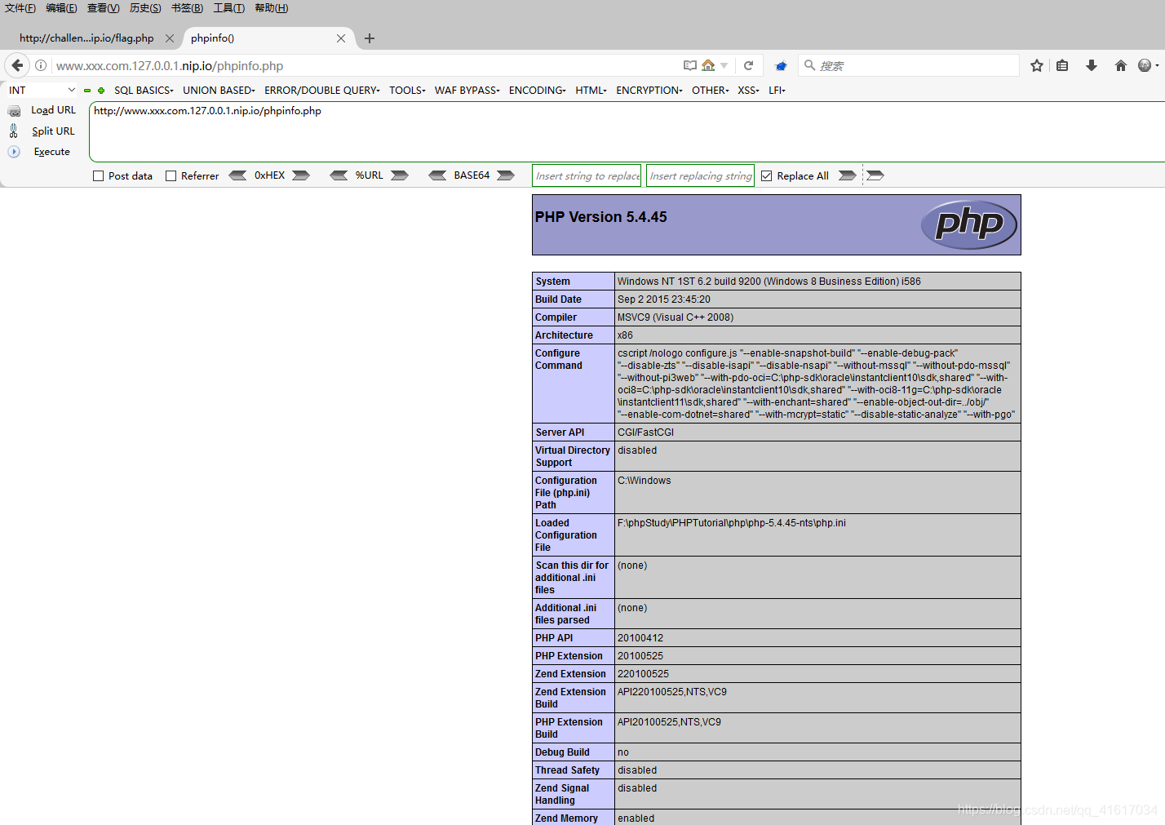Click the blue extension icon beside reload
The image size is (1165, 825).
coord(781,66)
